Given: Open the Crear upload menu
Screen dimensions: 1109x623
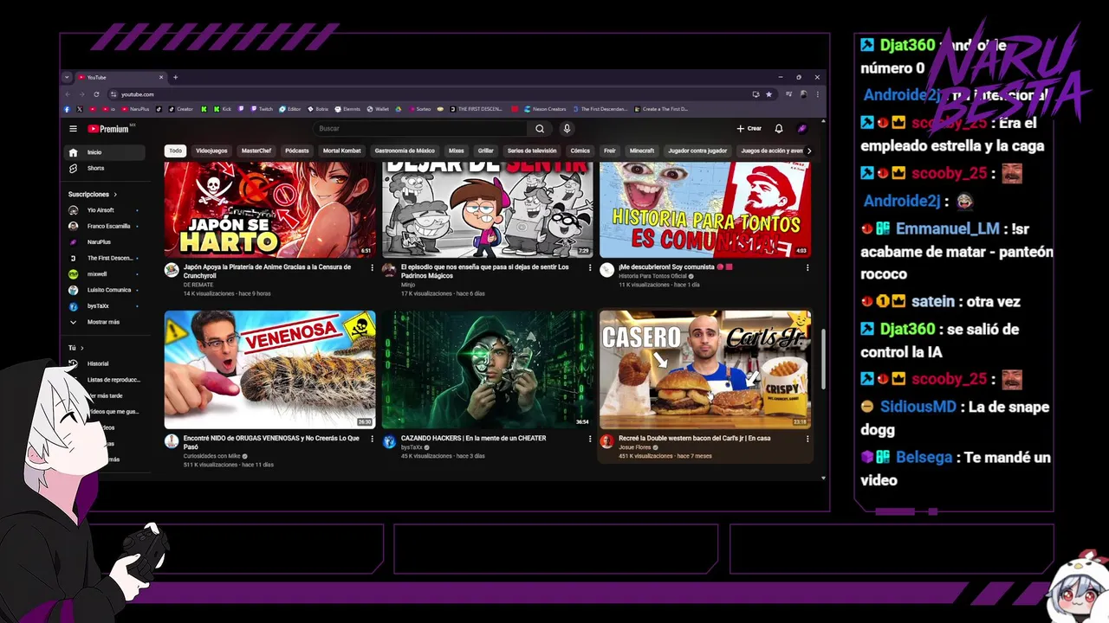Looking at the screenshot, I should click(x=749, y=129).
